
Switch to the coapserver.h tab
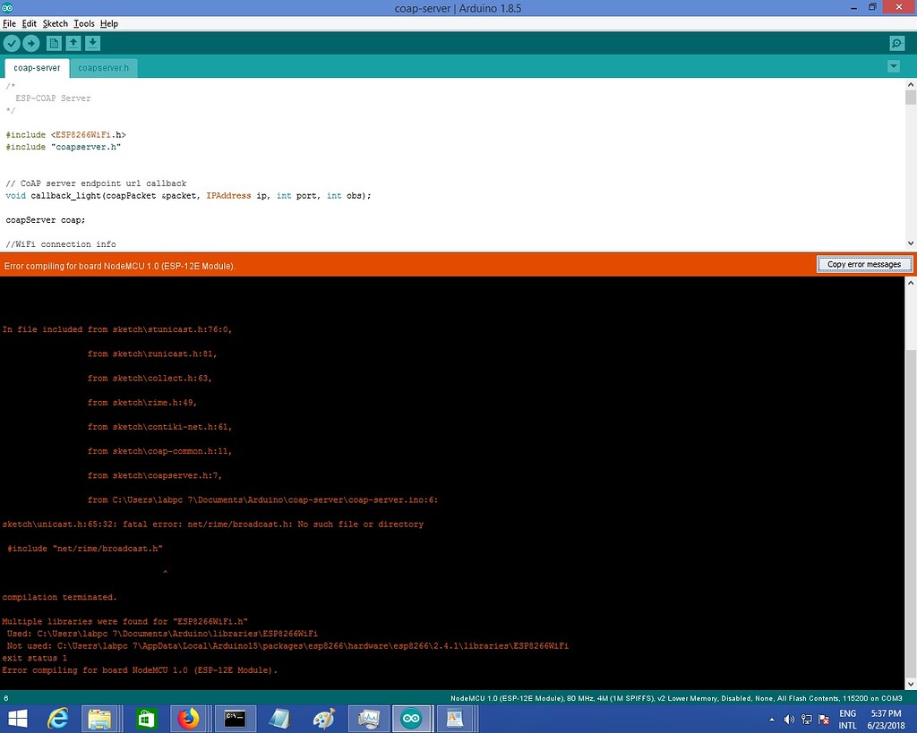point(104,67)
